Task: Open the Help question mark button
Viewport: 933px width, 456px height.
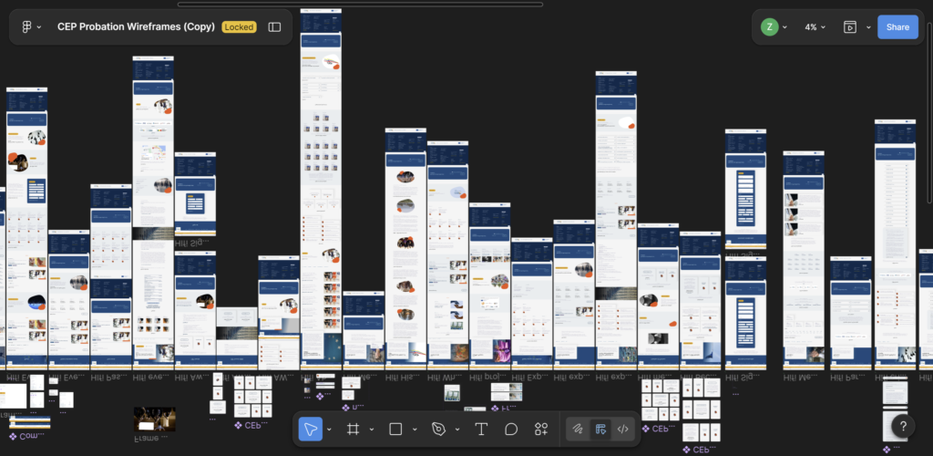Action: (x=902, y=425)
